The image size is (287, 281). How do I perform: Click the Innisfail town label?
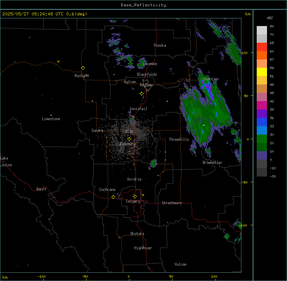[x=138, y=109]
